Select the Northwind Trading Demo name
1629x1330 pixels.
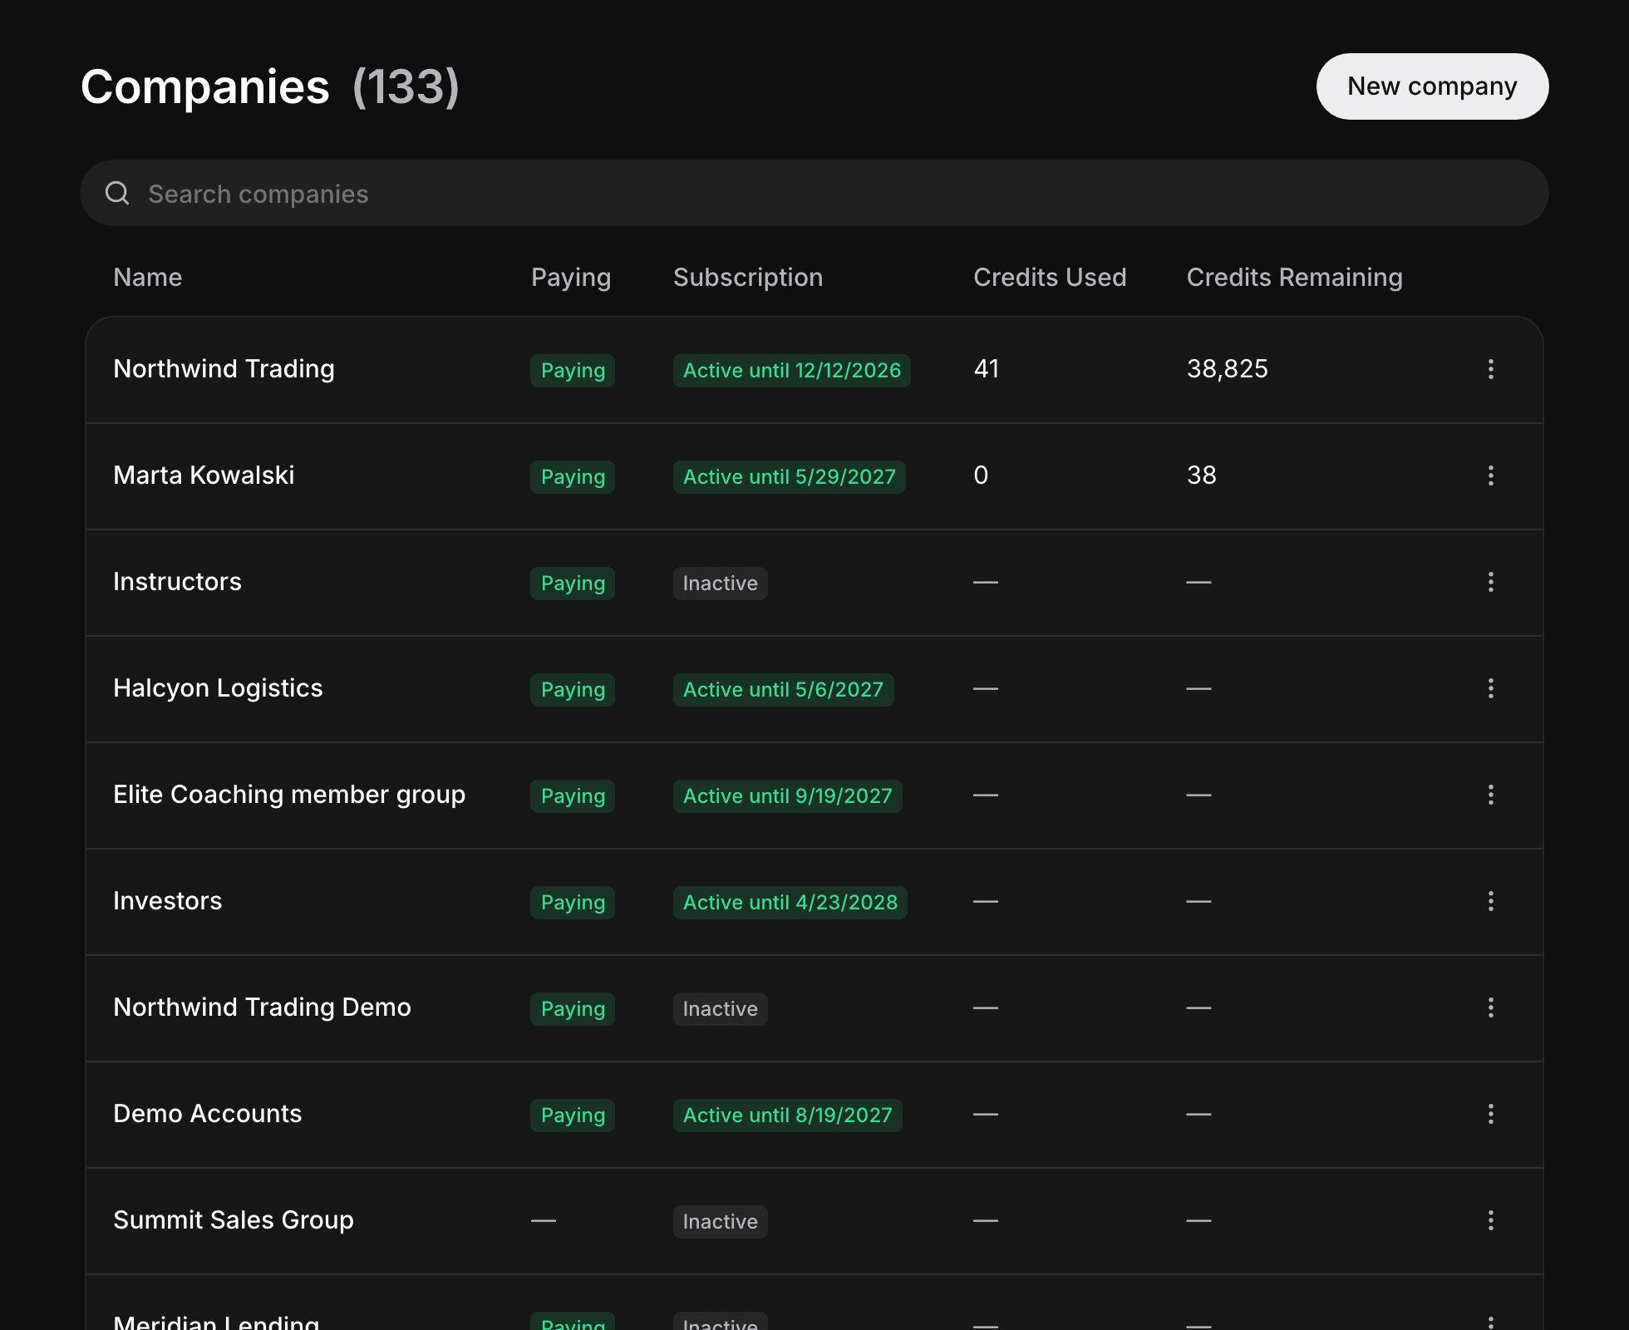pyautogui.click(x=262, y=1007)
